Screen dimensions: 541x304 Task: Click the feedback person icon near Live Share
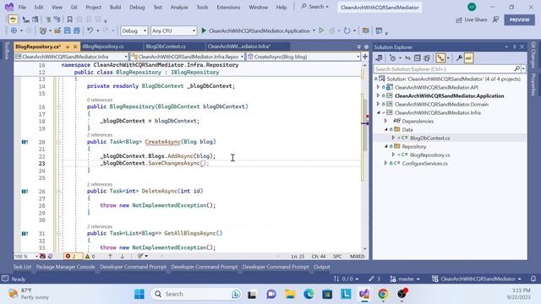[496, 20]
